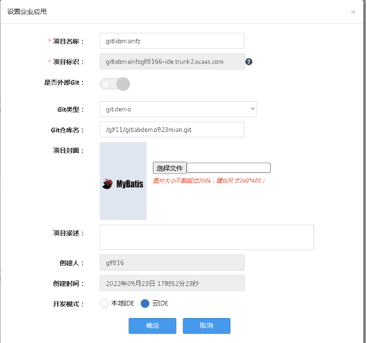Click the 设置企业应用 dialog title
The image size is (367, 343).
(x=27, y=11)
